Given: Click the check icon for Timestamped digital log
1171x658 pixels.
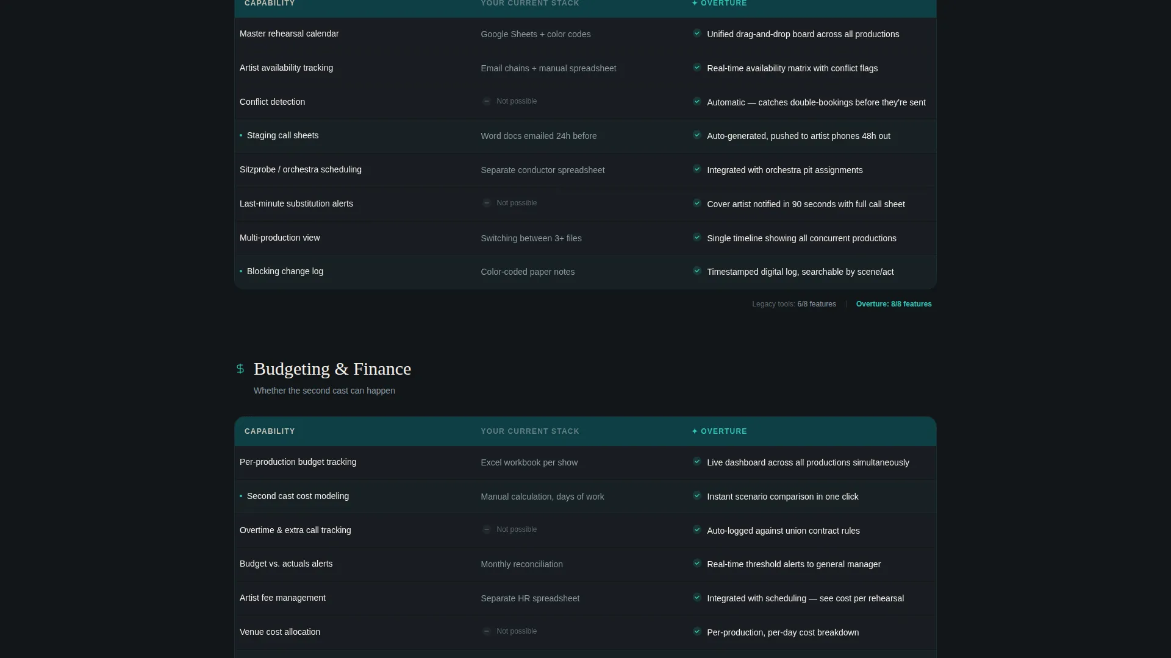Looking at the screenshot, I should [x=697, y=271].
